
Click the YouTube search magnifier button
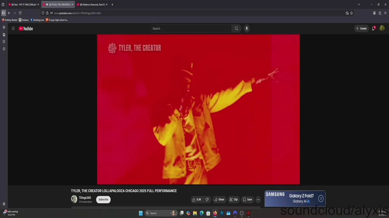point(236,28)
